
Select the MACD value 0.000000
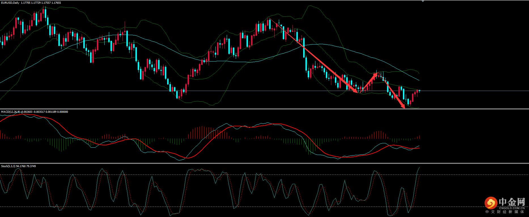tap(63, 112)
